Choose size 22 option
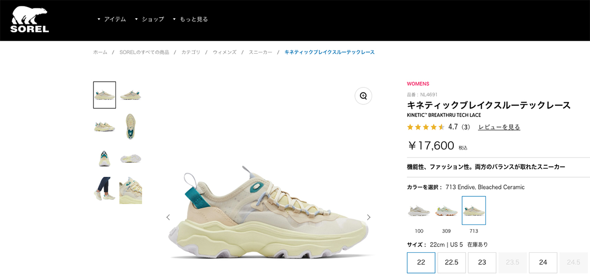 [421, 262]
